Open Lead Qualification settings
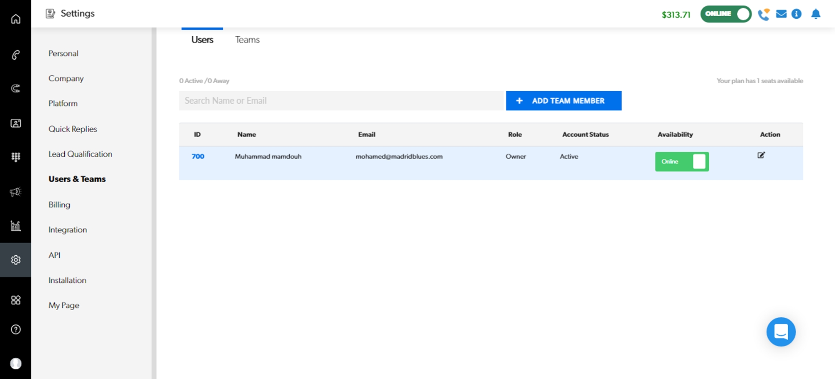This screenshot has width=835, height=379. 80,154
